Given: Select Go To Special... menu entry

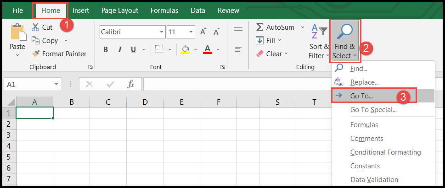Looking at the screenshot, I should (x=373, y=110).
